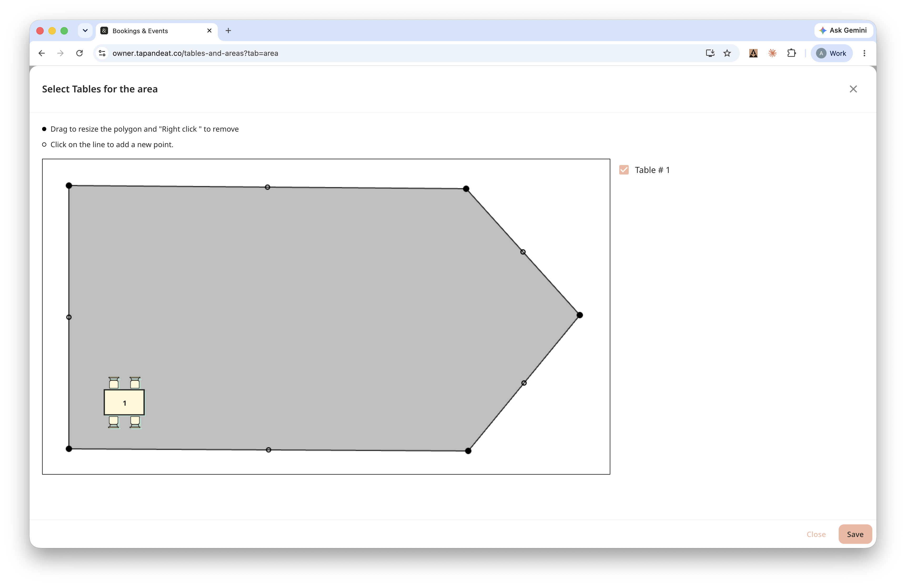Click the top-right polygon vertex
The width and height of the screenshot is (906, 587).
coord(466,188)
